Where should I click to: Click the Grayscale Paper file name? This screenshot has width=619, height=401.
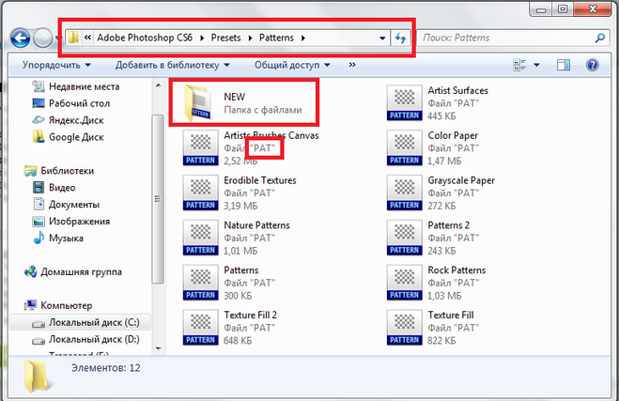pos(461,180)
